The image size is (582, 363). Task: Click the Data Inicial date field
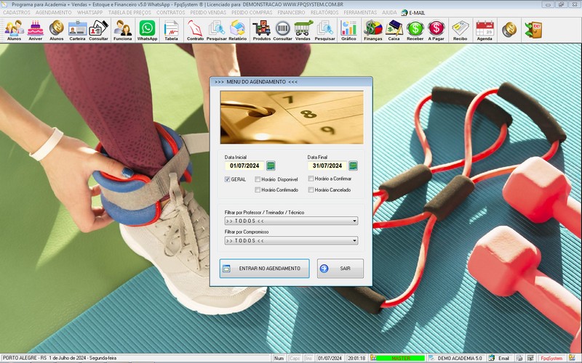(x=244, y=166)
